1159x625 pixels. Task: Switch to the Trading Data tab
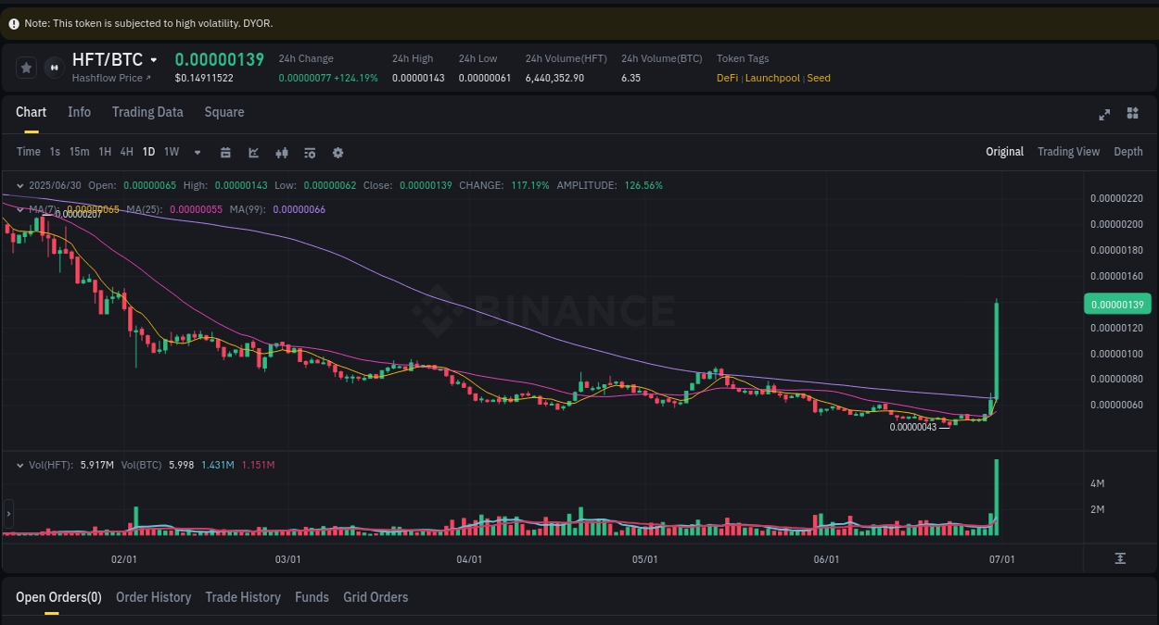[x=147, y=112]
